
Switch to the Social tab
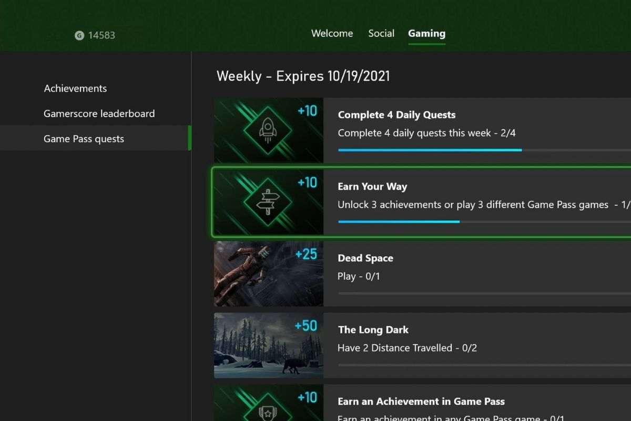coord(381,33)
